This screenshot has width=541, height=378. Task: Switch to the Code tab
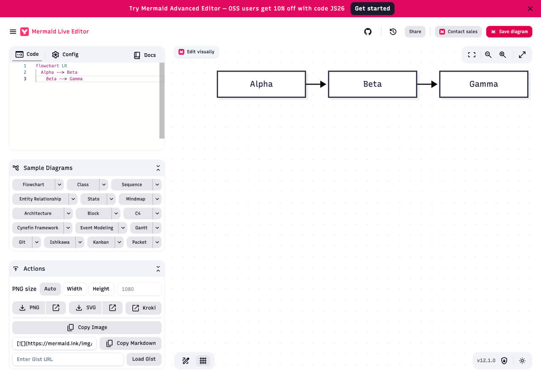coord(27,54)
